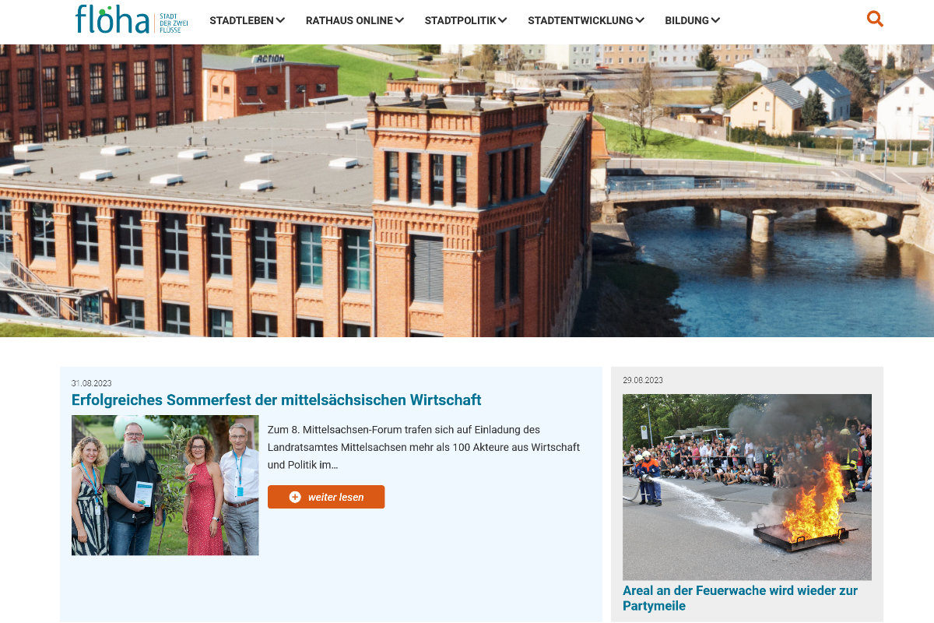Open the Sommerfest group photo thumbnail
The width and height of the screenshot is (934, 623).
point(165,485)
